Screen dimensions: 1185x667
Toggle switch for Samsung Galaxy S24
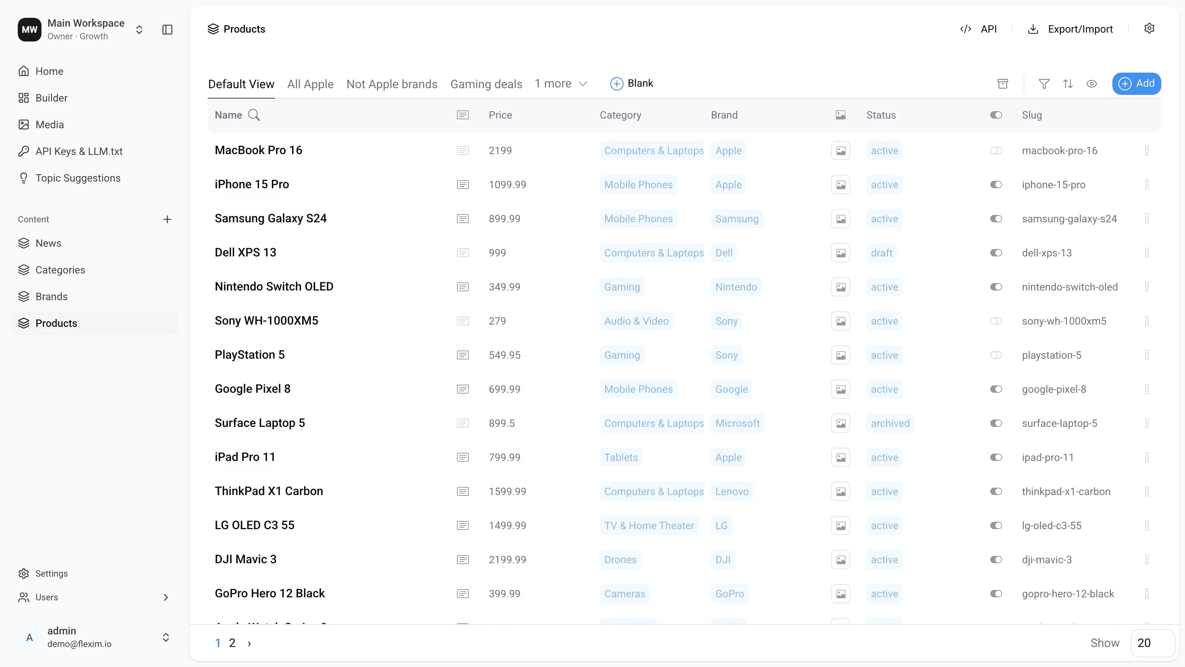coord(996,219)
